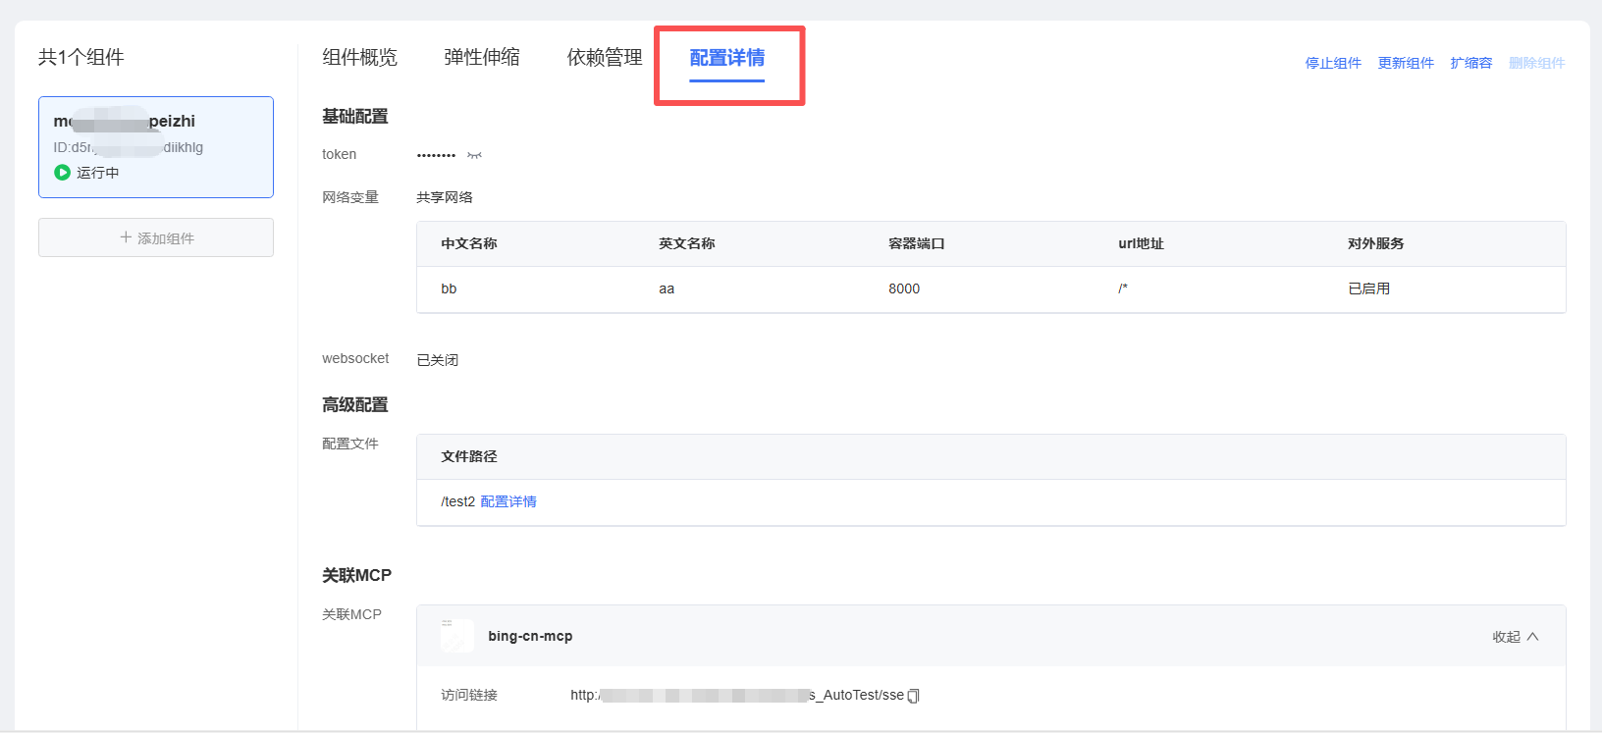Click the 更新组件 link
This screenshot has height=733, width=1602.
(1405, 63)
